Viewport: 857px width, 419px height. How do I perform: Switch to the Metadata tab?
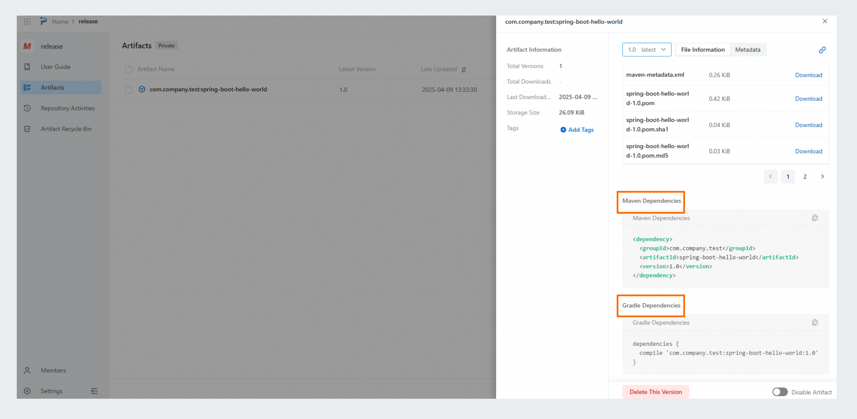pyautogui.click(x=748, y=49)
